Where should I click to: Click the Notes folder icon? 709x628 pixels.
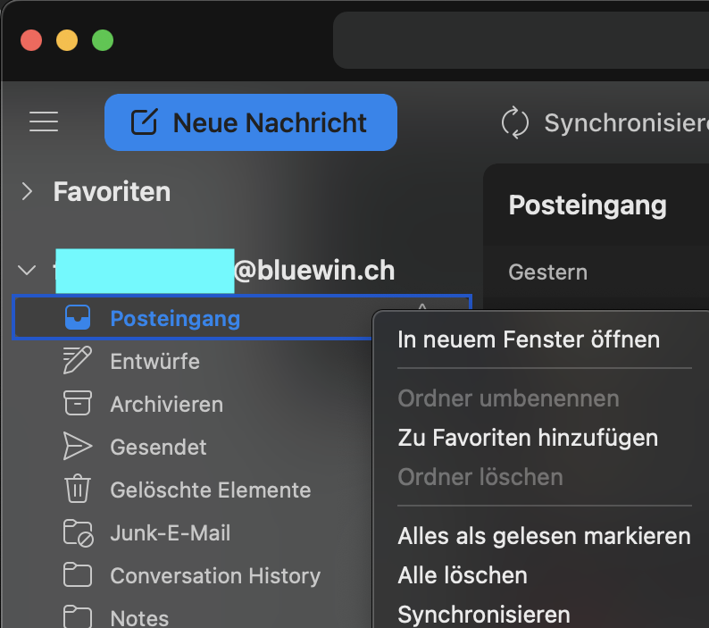78,616
